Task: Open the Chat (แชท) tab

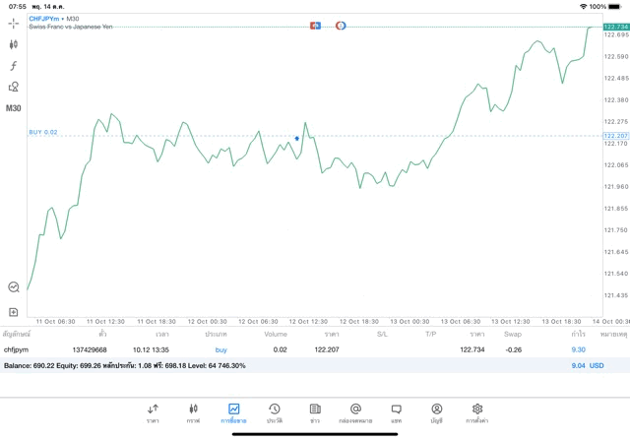Action: 396,411
